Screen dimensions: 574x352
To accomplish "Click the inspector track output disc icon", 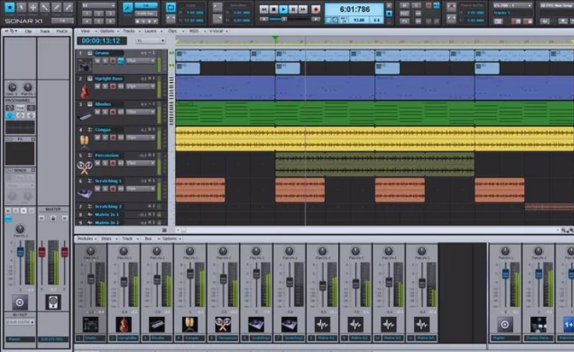I will [x=20, y=302].
